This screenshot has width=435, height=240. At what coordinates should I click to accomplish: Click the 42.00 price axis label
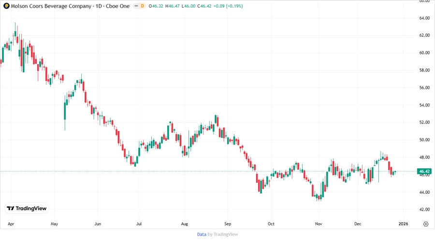424,210
